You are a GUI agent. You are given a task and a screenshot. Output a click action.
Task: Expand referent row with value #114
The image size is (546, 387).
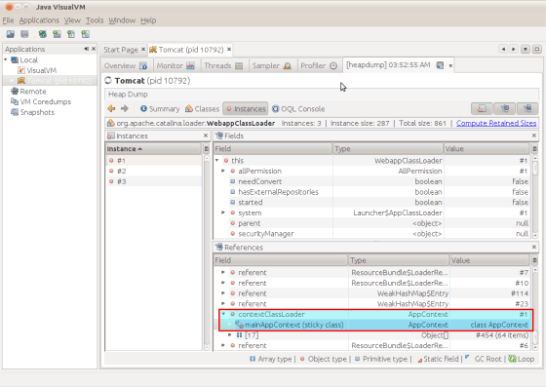(x=223, y=293)
